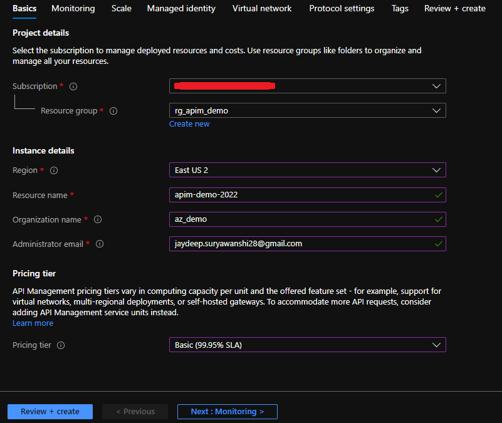Click info icon beside Resource group

(113, 111)
